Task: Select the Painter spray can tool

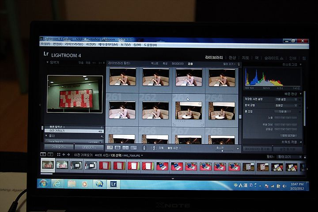Action: coord(144,148)
